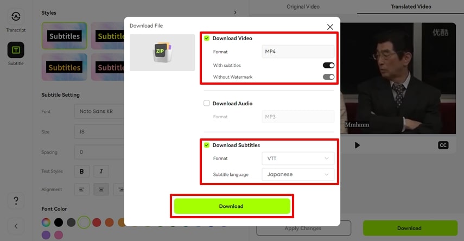Collapse sidebar with back arrow icon
Screen dimensions: 464x241
pyautogui.click(x=16, y=226)
